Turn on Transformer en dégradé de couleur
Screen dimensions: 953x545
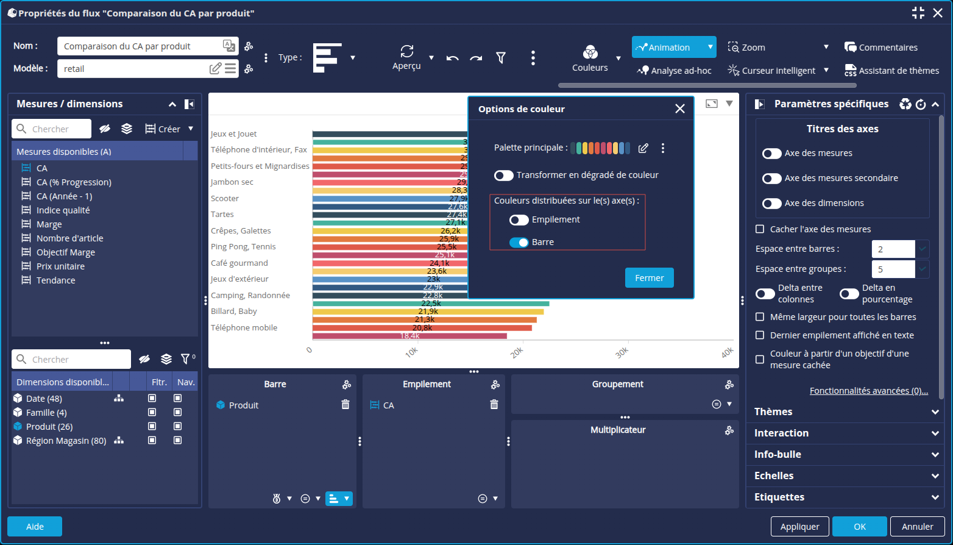click(x=504, y=176)
